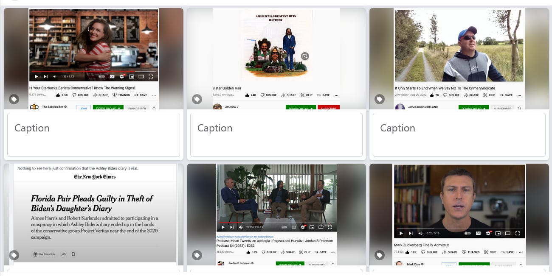Image resolution: width=552 pixels, height=276 pixels.
Task: Click the New York Times logo
Action: [95, 177]
